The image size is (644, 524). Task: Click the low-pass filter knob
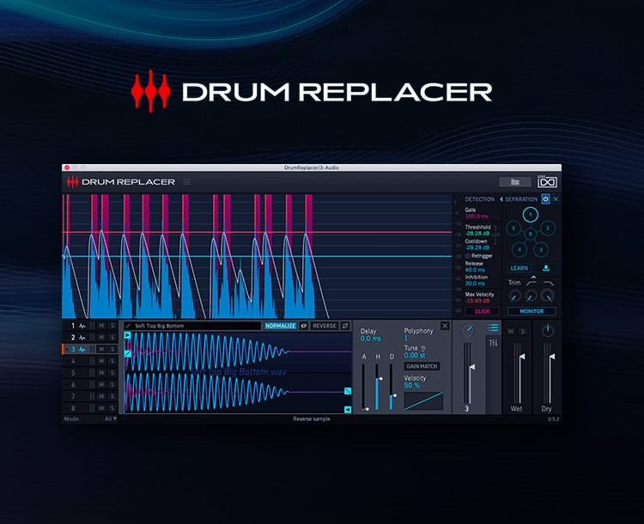pos(548,296)
